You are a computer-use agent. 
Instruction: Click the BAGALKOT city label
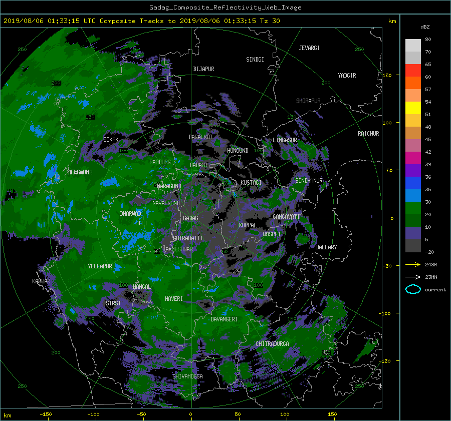tap(200, 137)
